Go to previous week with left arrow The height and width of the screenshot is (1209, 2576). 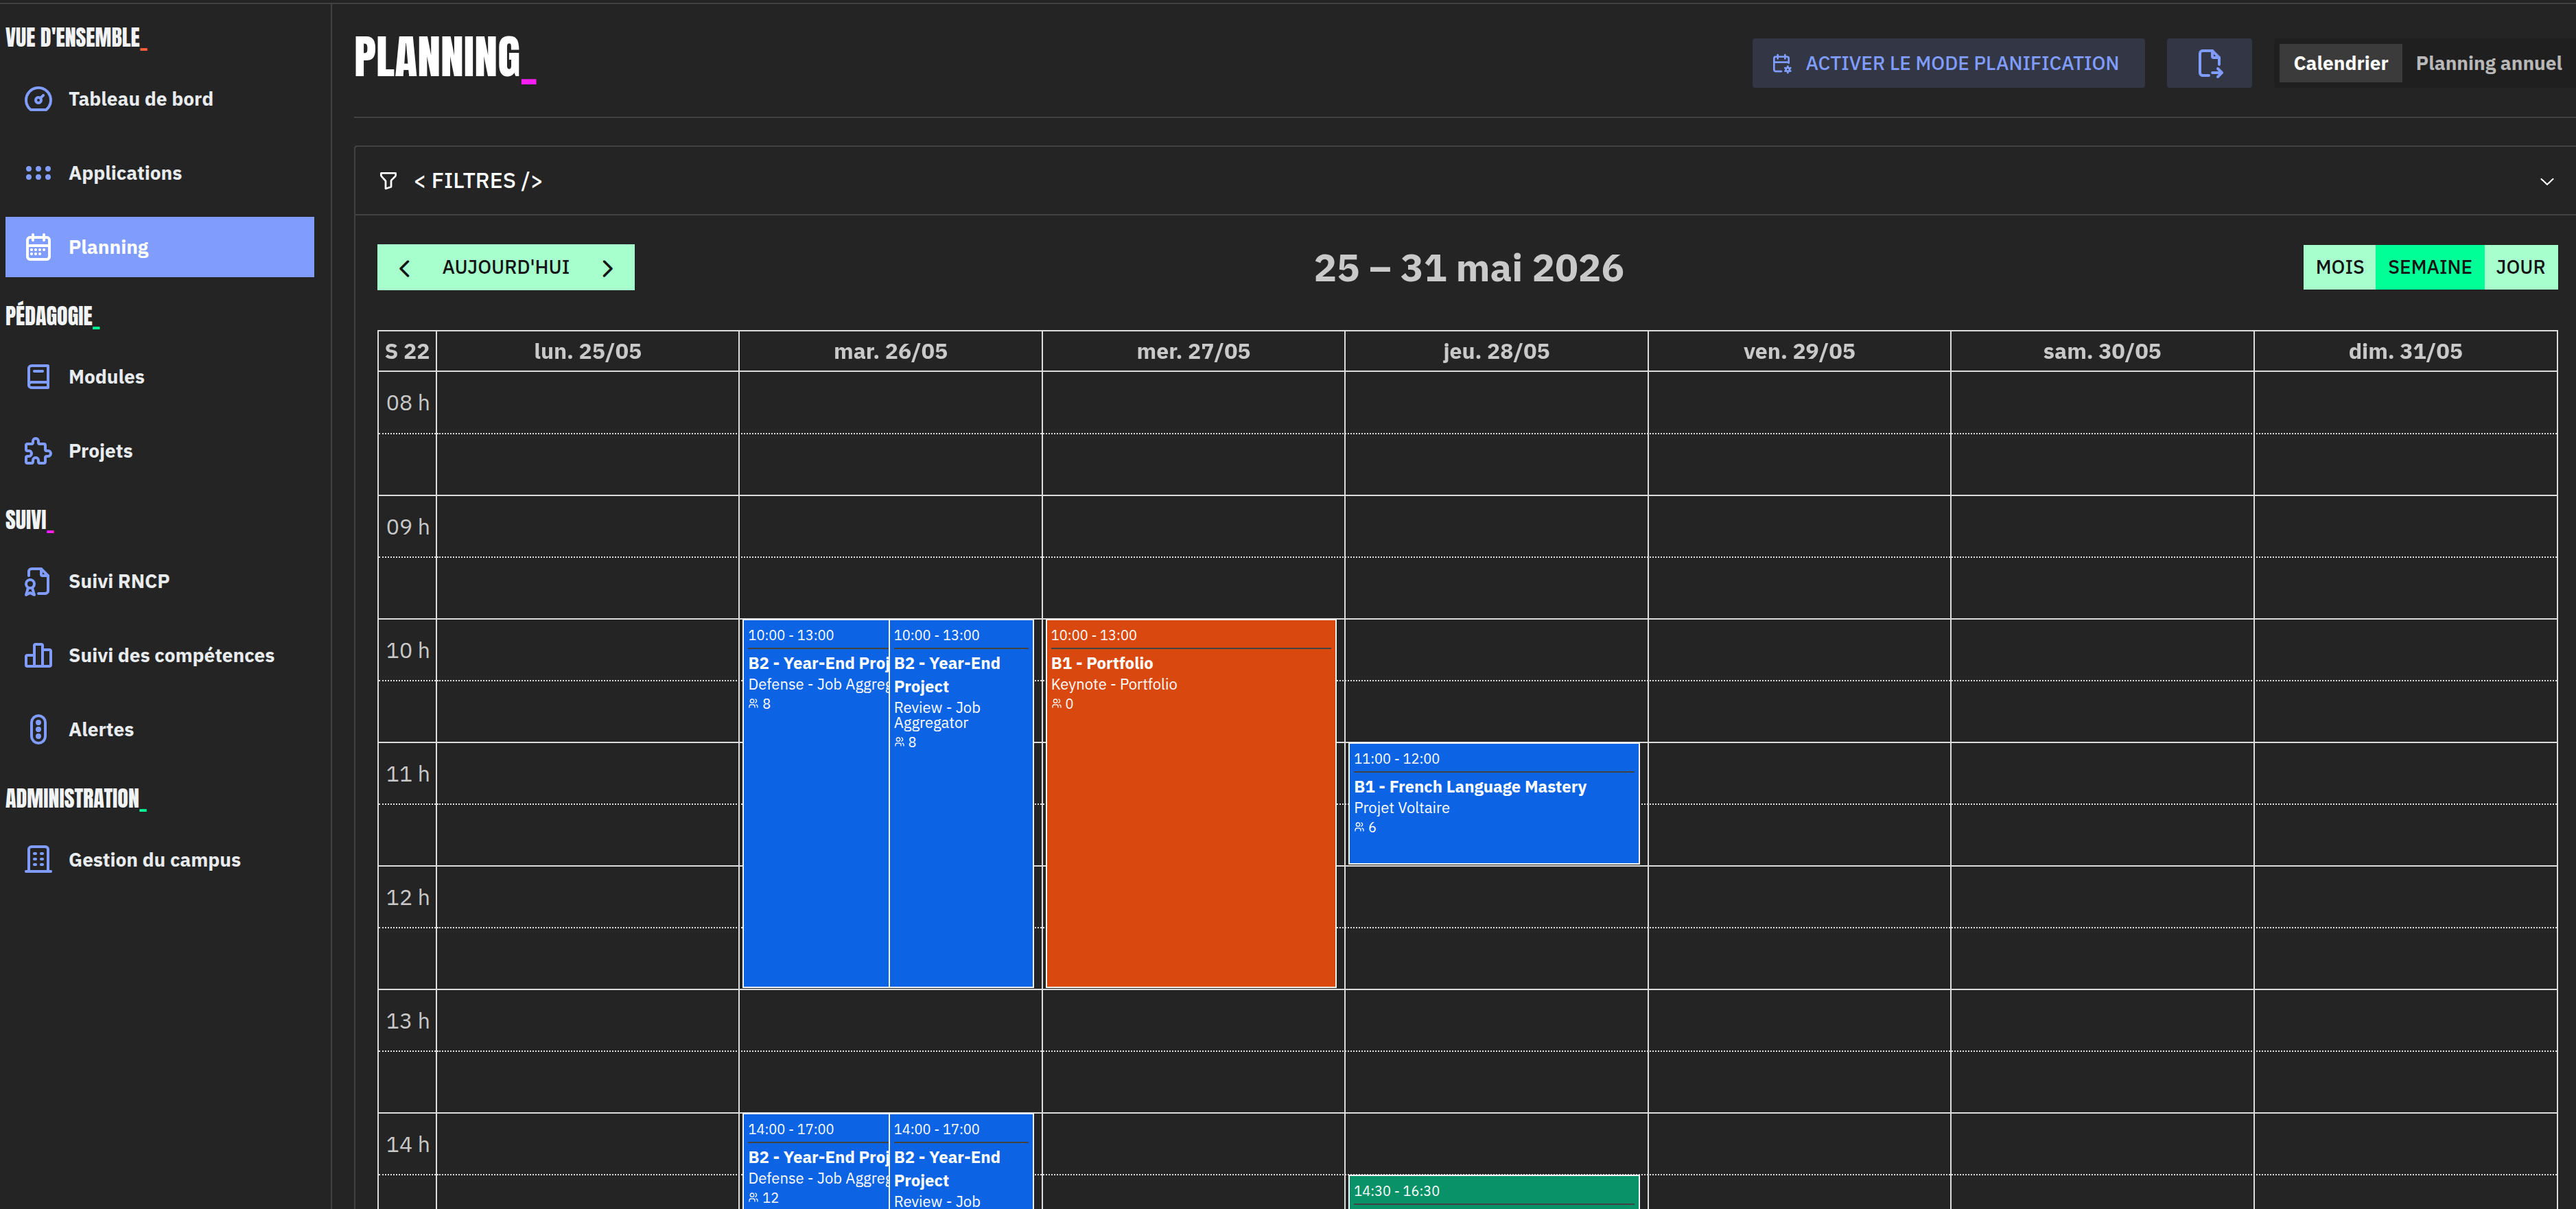(404, 268)
